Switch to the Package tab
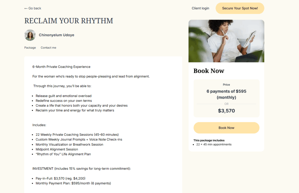This screenshot has height=193, width=299. [x=30, y=48]
